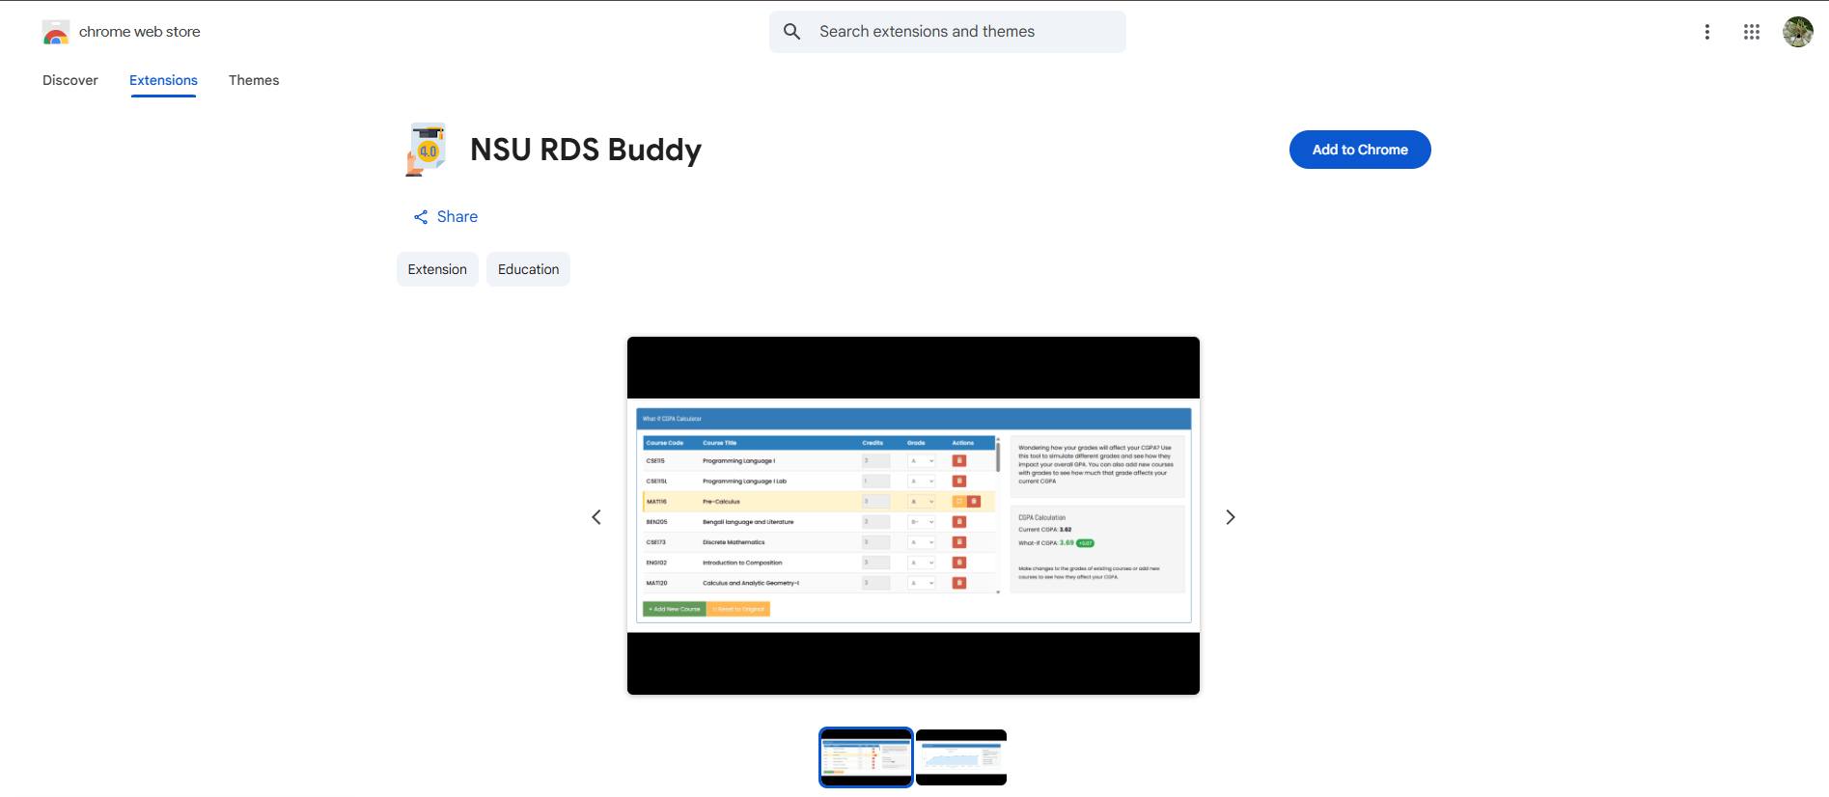The width and height of the screenshot is (1829, 797).
Task: Show the previous screenshot with left arrow
Action: [x=596, y=517]
